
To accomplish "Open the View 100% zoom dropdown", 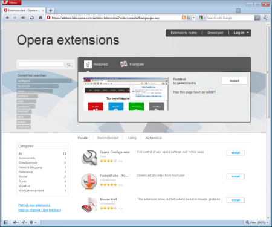I will [257, 222].
